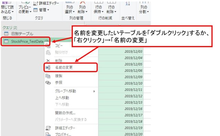Click the table icon of 日別テーブル

[x=6, y=34]
